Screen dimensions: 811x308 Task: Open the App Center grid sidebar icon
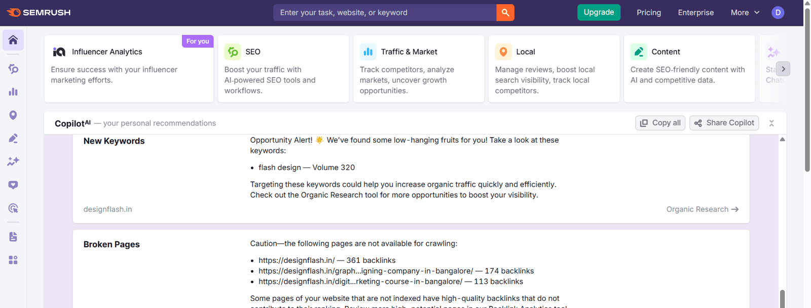13,260
